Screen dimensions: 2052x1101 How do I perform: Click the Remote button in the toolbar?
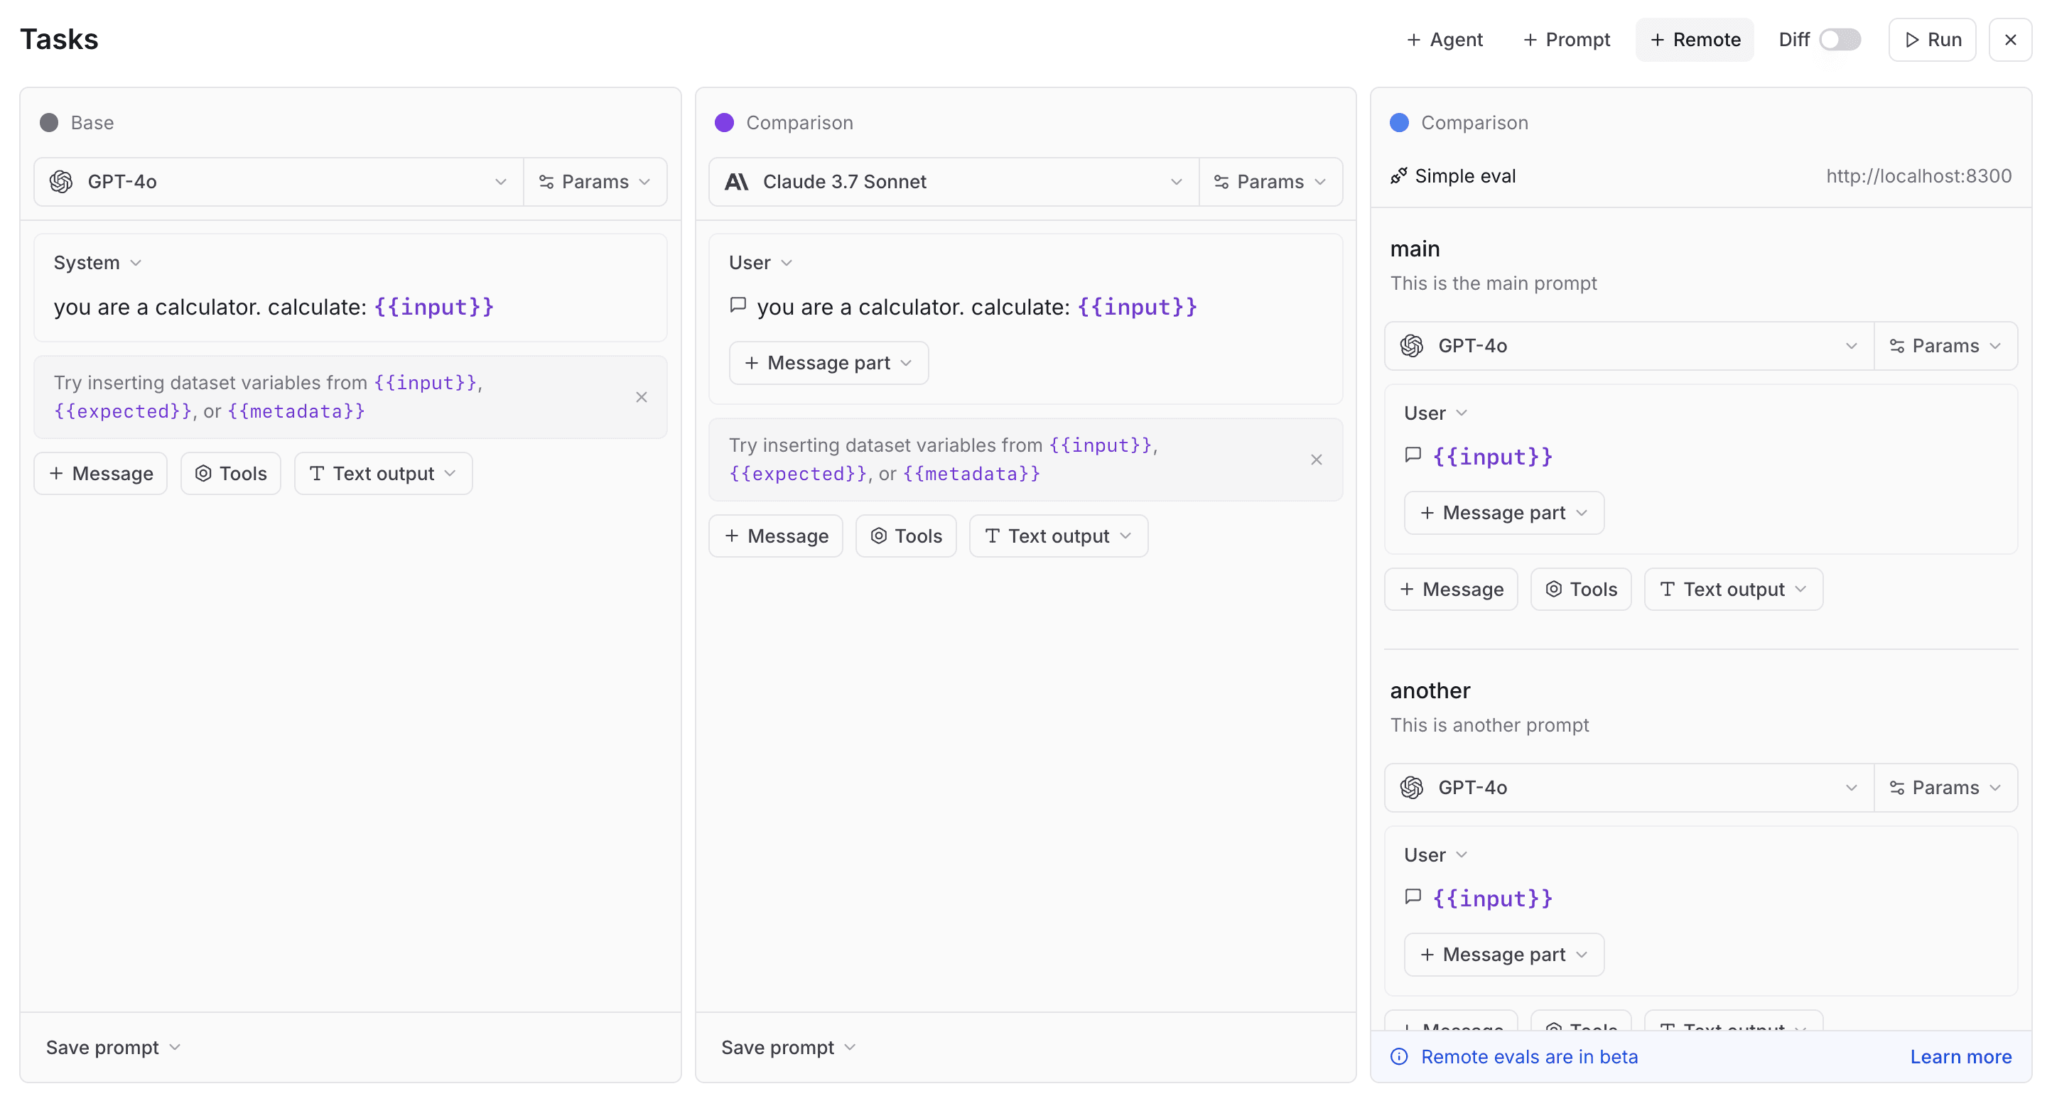pos(1693,39)
